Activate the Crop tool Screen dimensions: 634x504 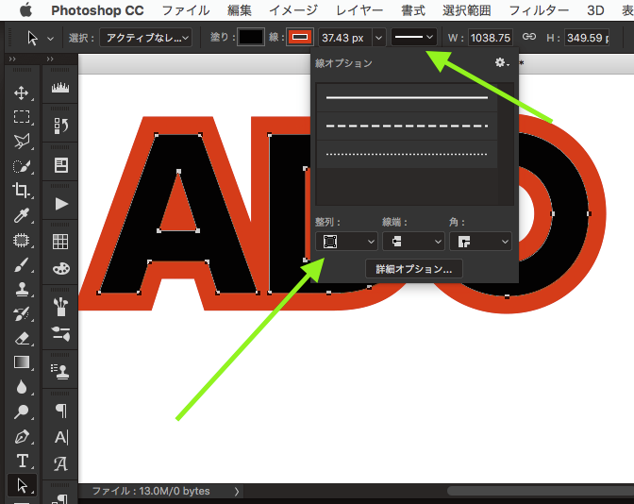(22, 190)
